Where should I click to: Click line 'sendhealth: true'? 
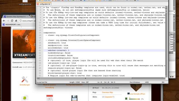(57, 43)
